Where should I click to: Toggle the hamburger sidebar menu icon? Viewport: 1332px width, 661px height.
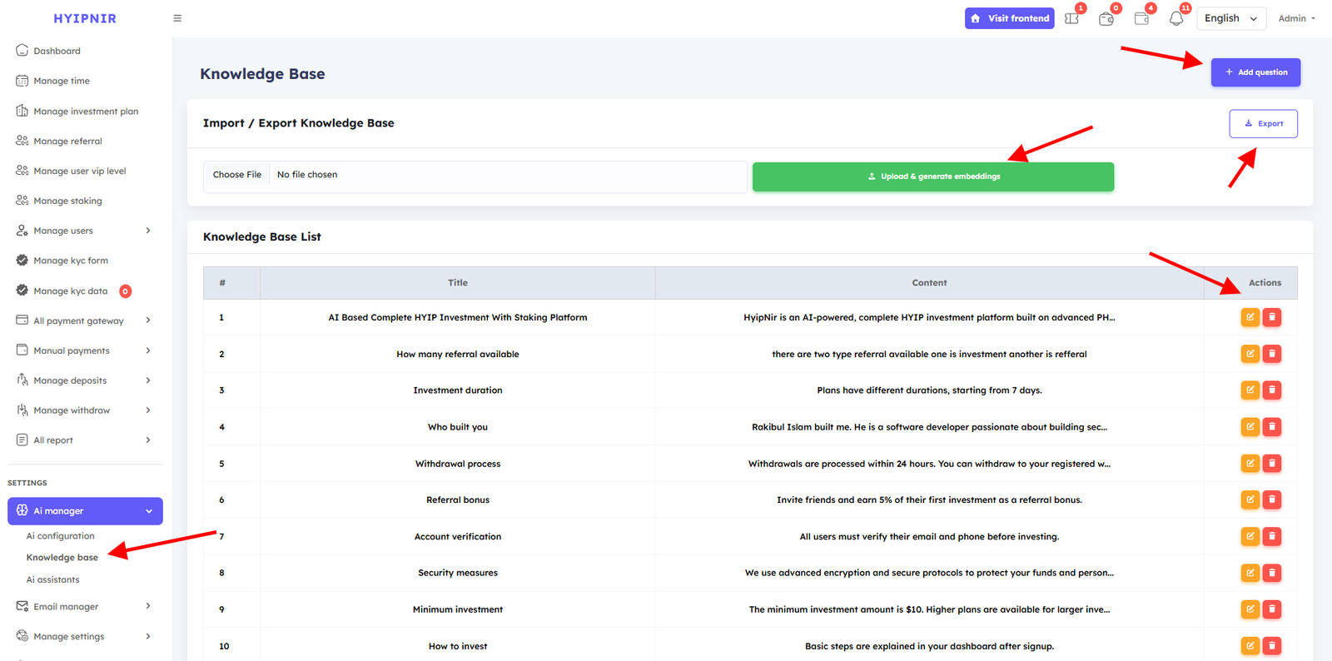click(177, 18)
